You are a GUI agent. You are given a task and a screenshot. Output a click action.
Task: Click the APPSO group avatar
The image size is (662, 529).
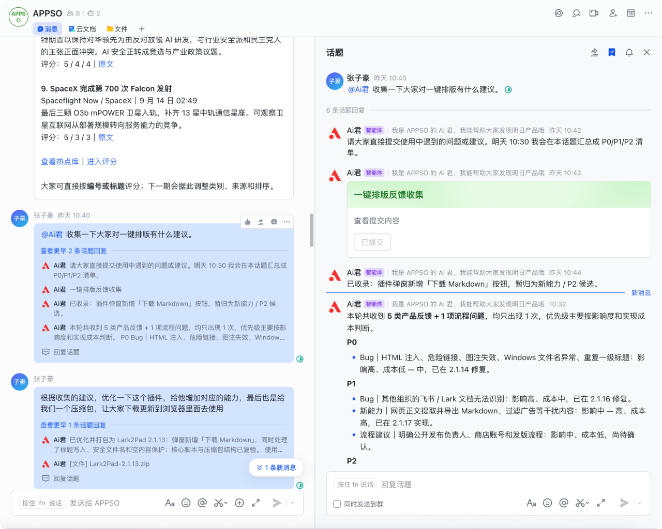19,17
